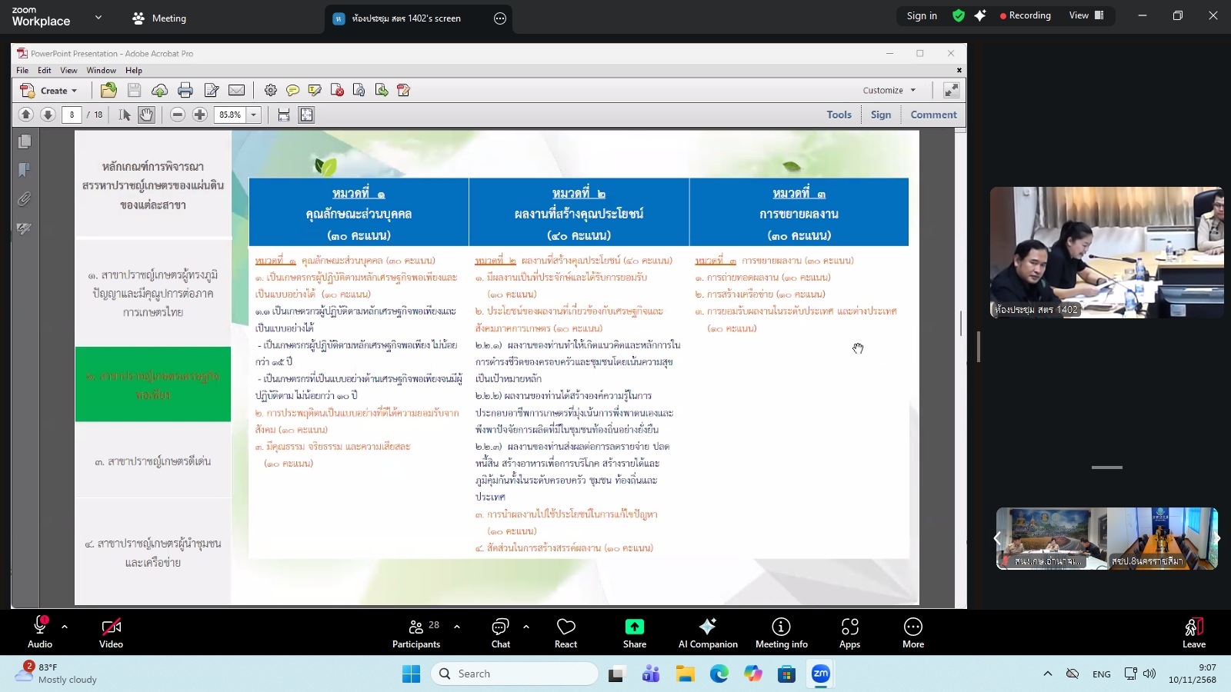Sign in to Zoom Workplace
1231x692 pixels.
922,15
